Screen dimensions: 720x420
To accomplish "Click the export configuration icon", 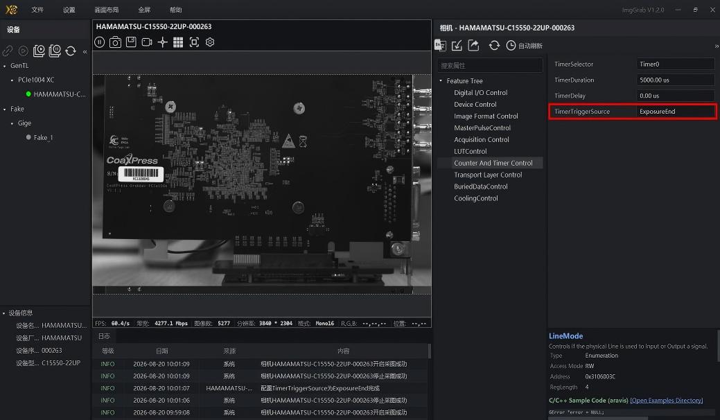I will (x=473, y=45).
